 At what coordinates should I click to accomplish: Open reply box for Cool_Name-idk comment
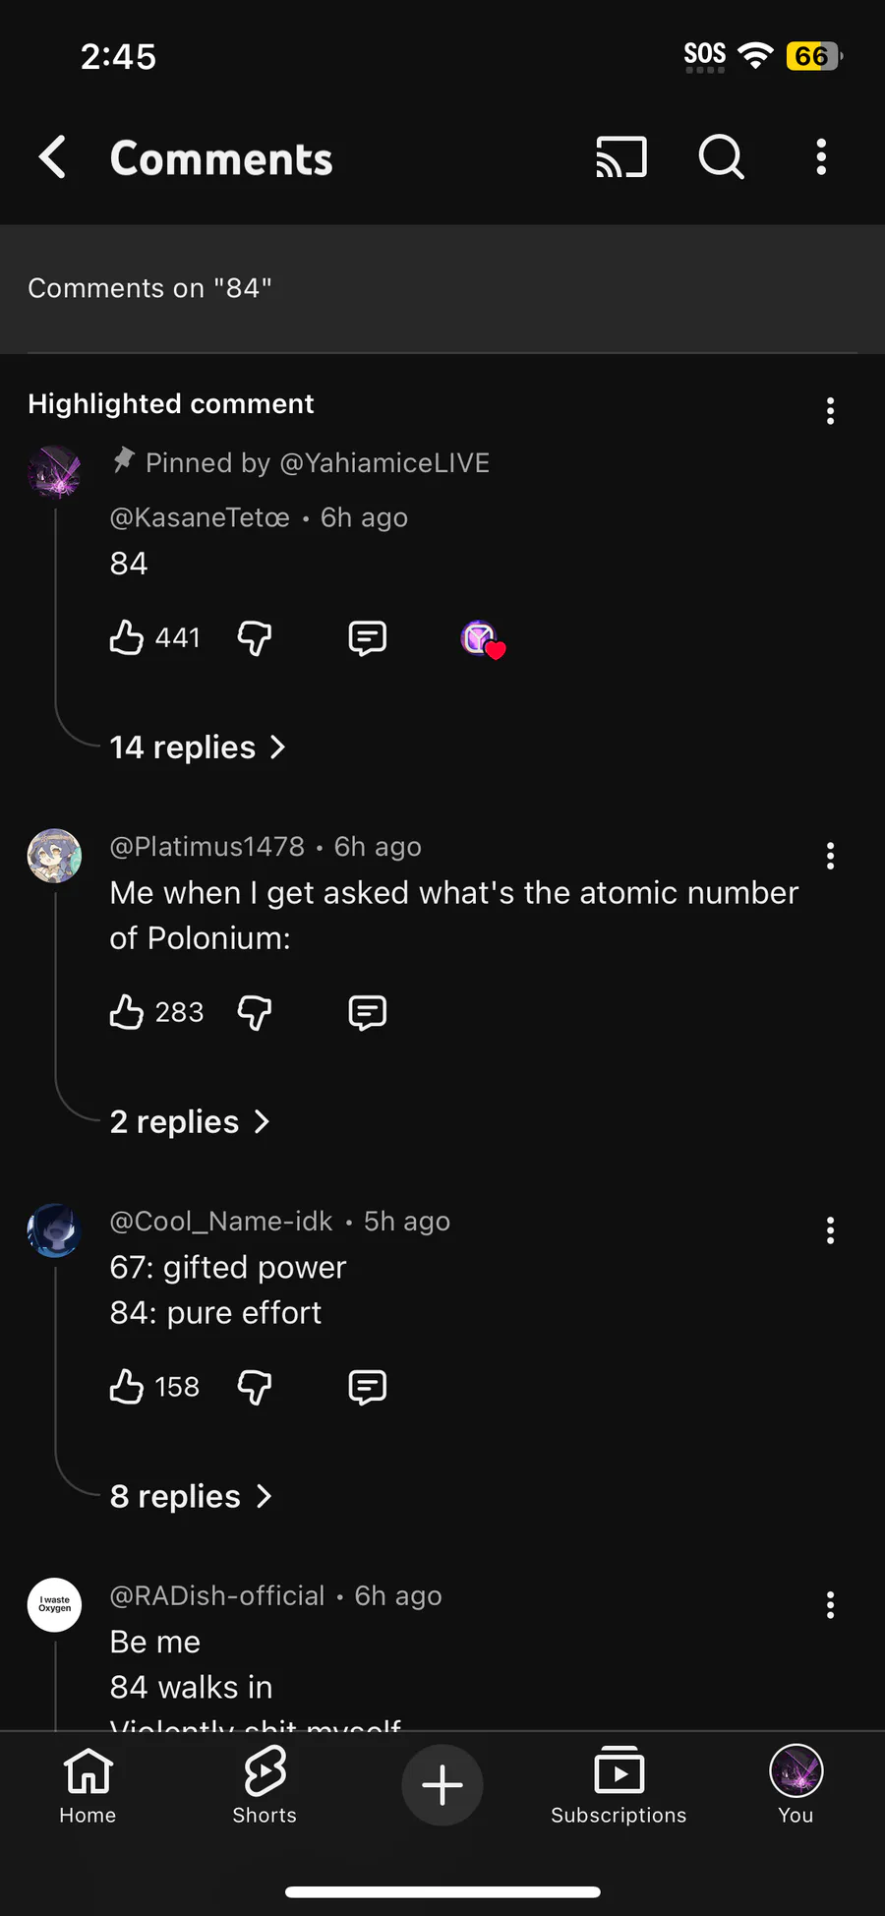point(367,1387)
